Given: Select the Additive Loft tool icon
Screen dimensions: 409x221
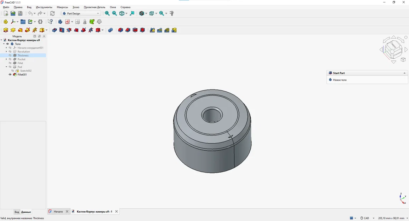Looking at the screenshot, I should (x=20, y=30).
